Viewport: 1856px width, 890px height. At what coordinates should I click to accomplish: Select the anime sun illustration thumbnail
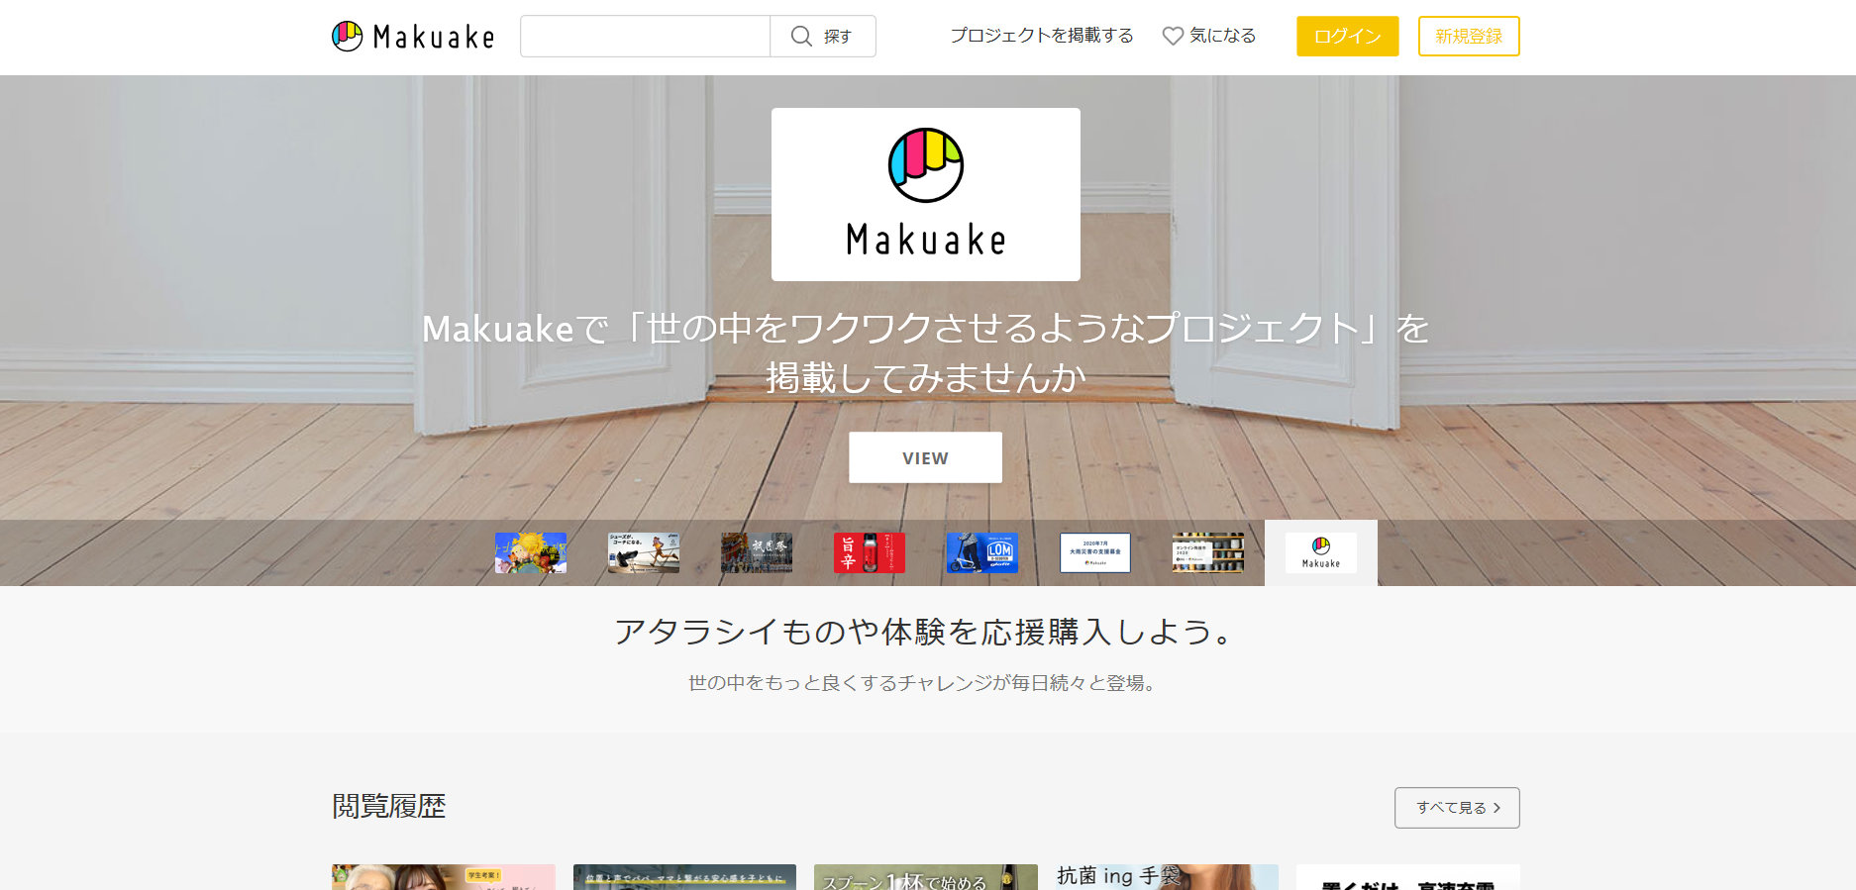531,552
